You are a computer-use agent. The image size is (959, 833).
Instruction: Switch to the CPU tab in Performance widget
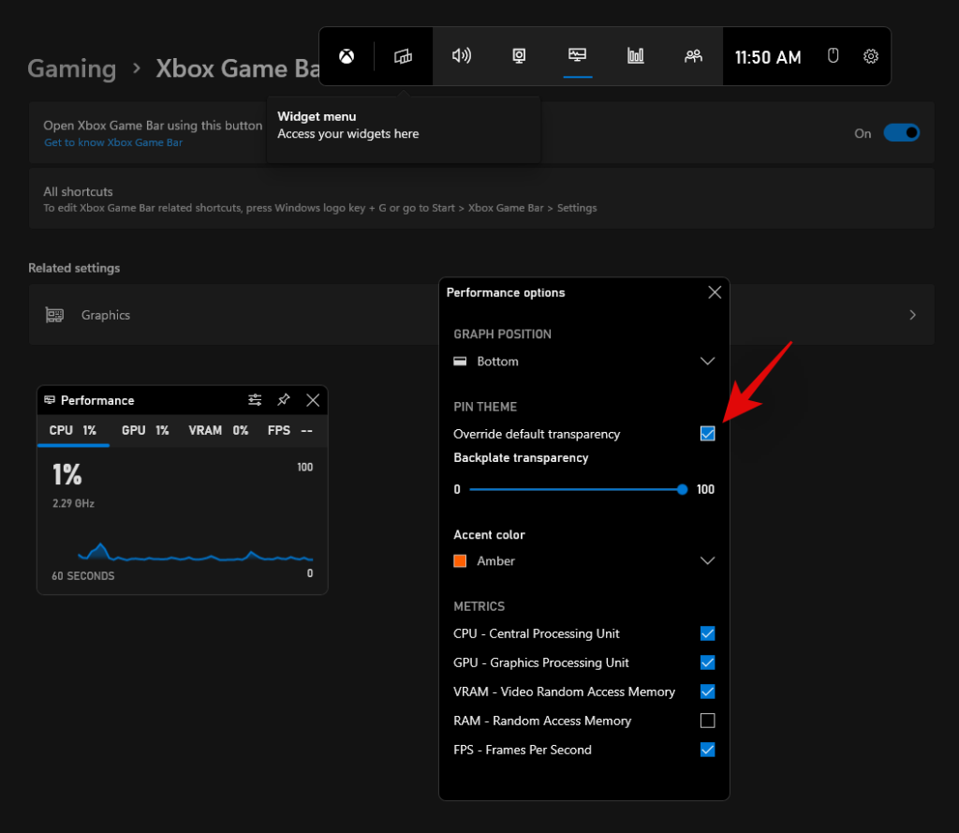[x=73, y=430]
